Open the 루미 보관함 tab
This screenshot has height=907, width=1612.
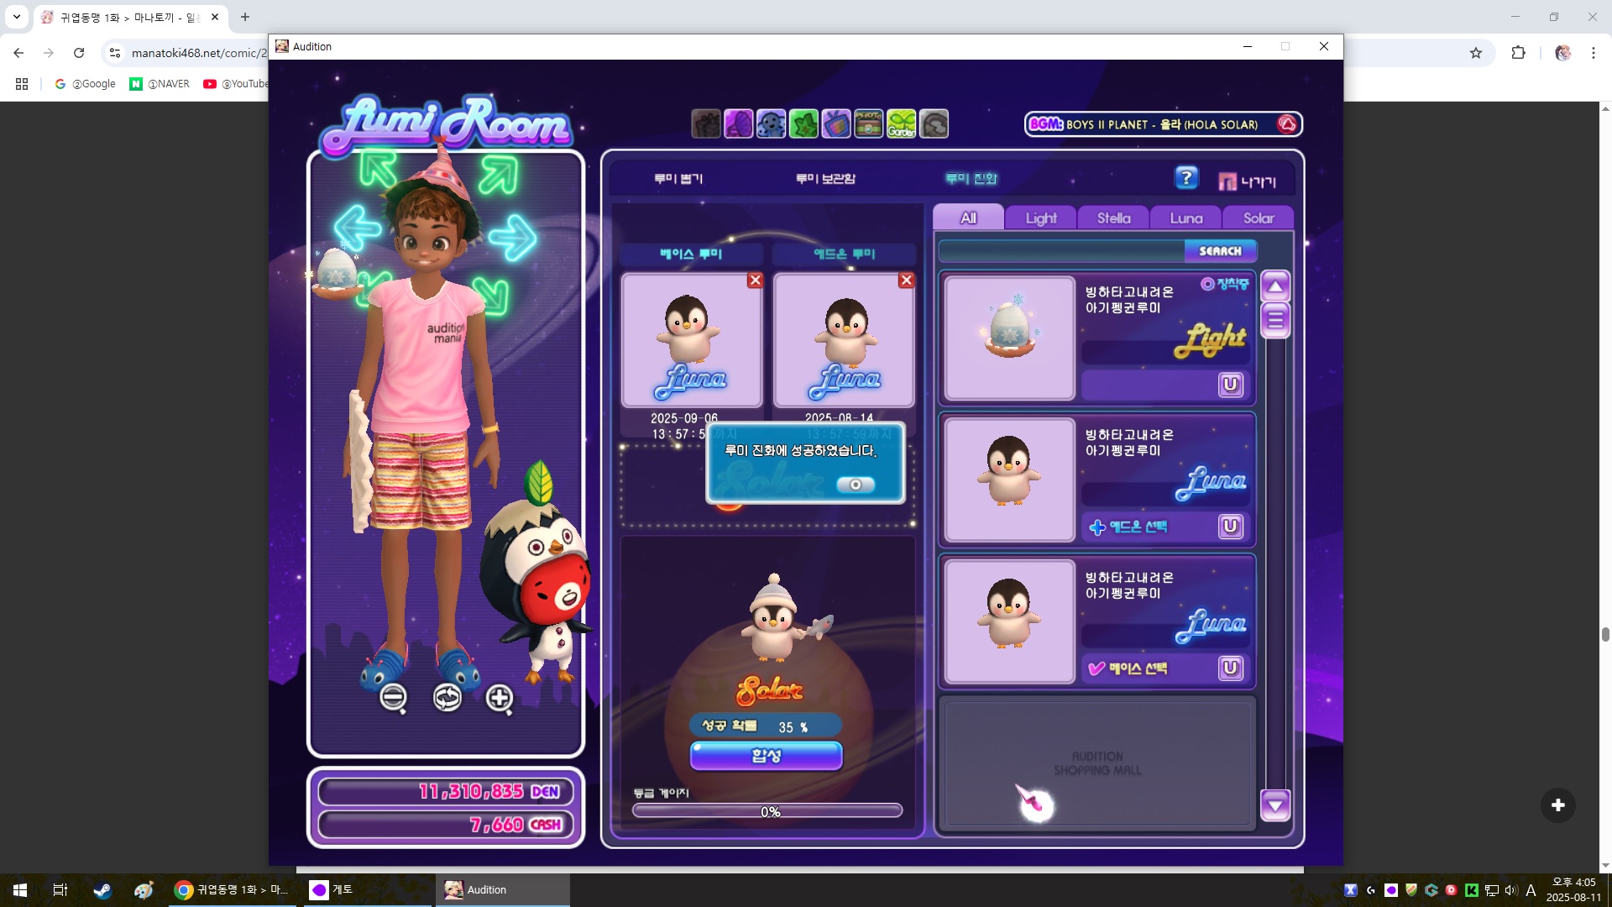click(x=825, y=178)
